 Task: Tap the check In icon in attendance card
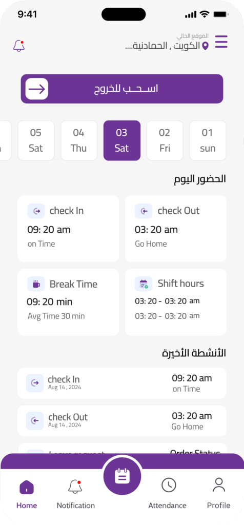tap(36, 211)
